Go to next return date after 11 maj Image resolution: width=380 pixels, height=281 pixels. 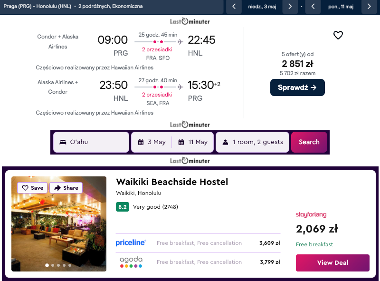(x=369, y=7)
